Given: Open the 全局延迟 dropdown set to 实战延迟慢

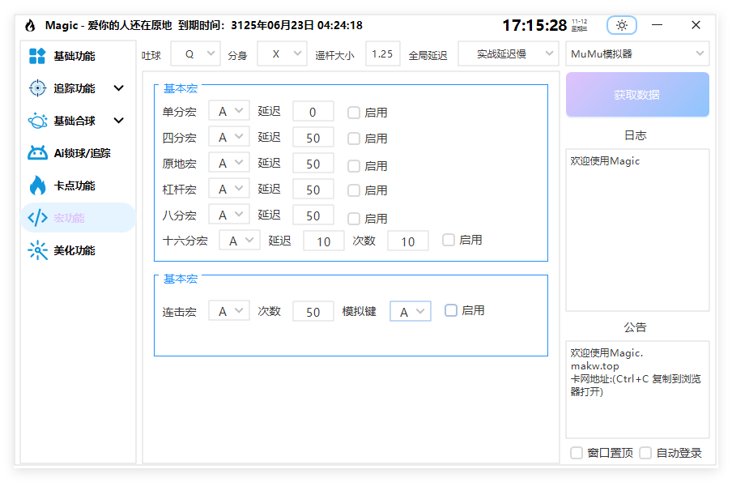Looking at the screenshot, I should tap(508, 53).
